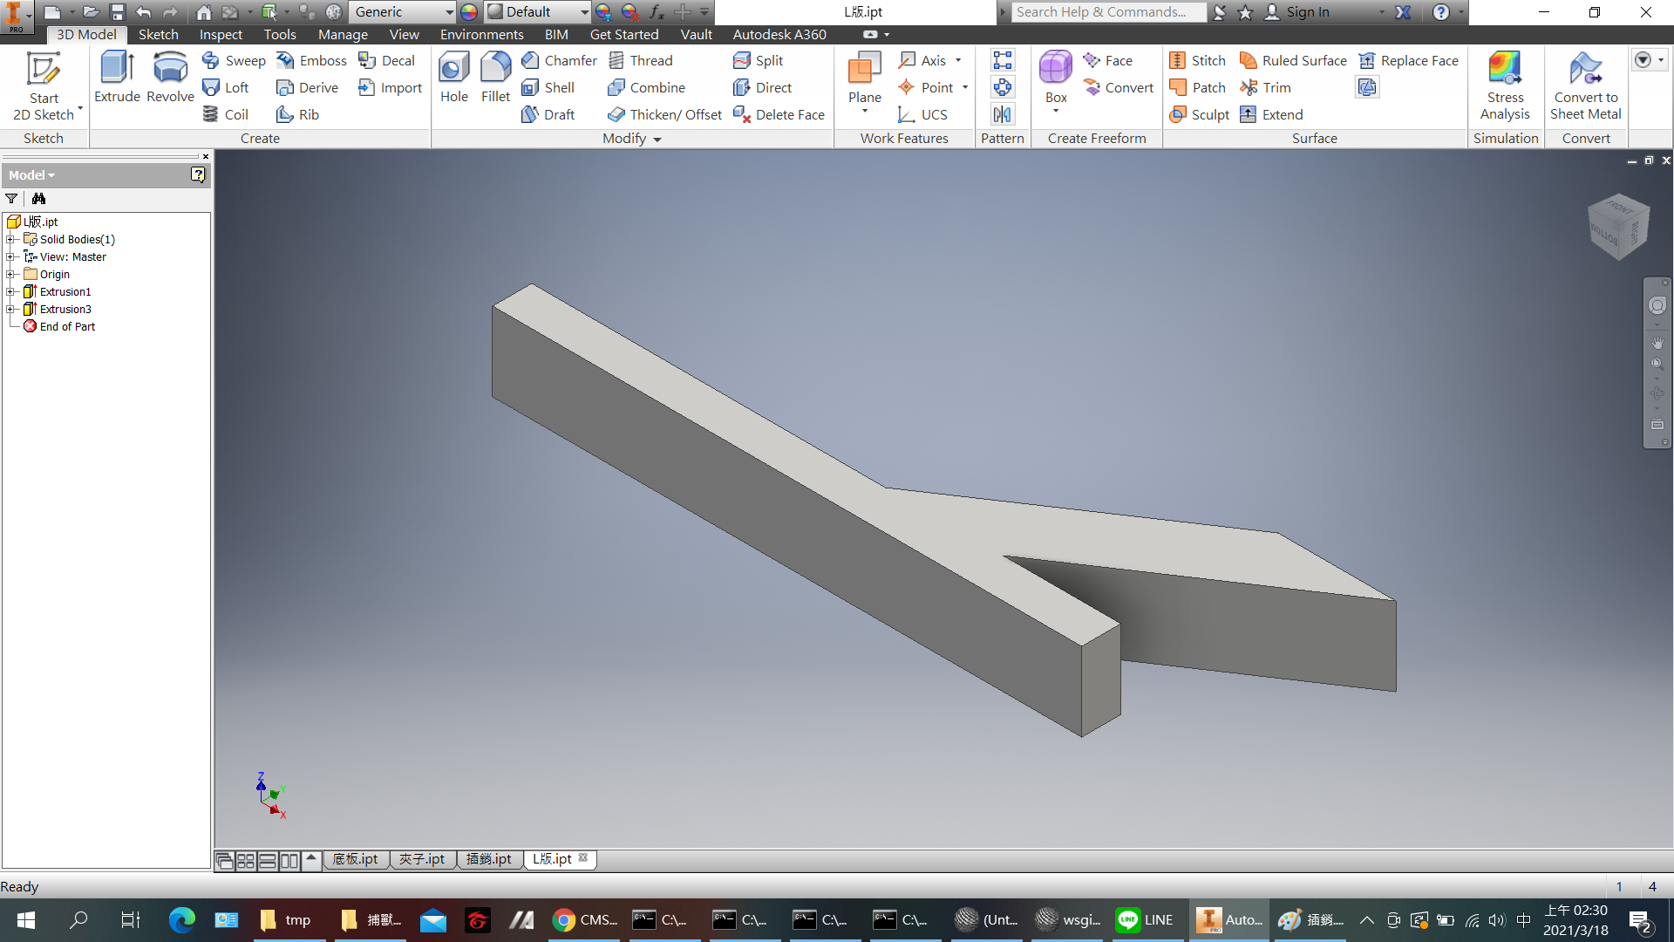The width and height of the screenshot is (1674, 942).
Task: Switch to the Inspect ribbon tab
Action: pyautogui.click(x=220, y=35)
